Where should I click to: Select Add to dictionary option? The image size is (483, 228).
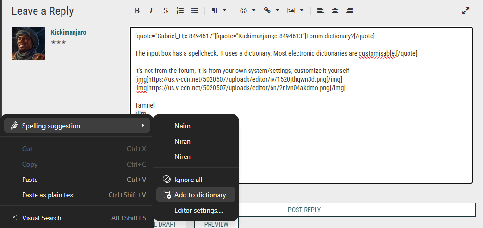[196, 195]
